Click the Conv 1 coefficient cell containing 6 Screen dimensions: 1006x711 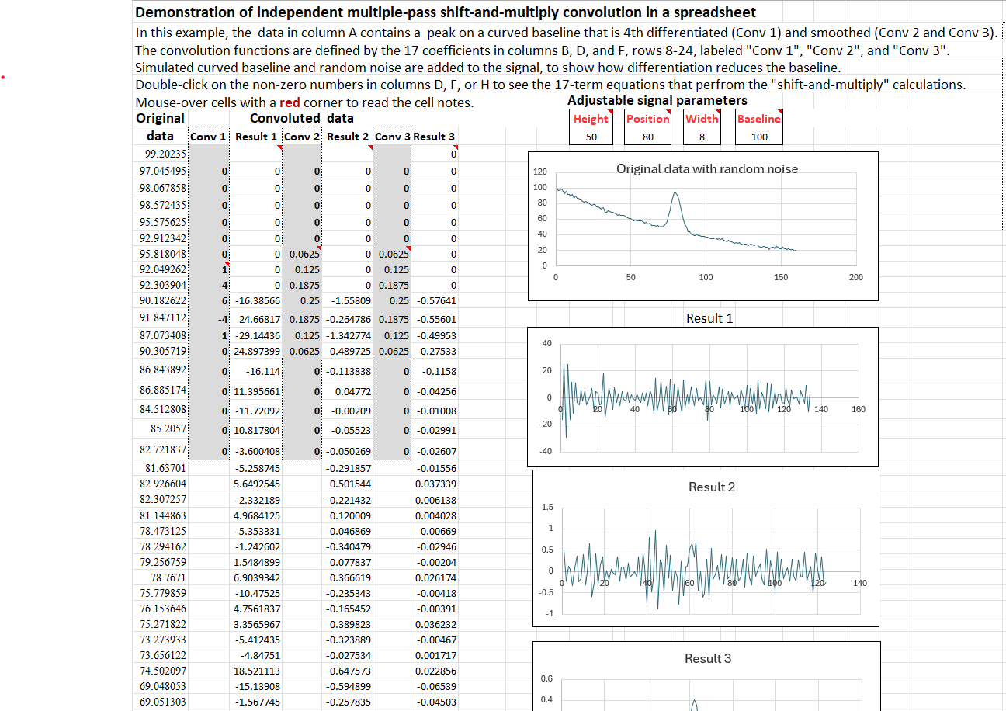pyautogui.click(x=209, y=300)
